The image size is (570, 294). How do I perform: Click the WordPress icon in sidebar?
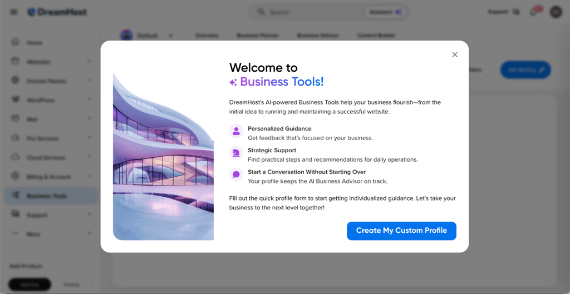point(15,99)
